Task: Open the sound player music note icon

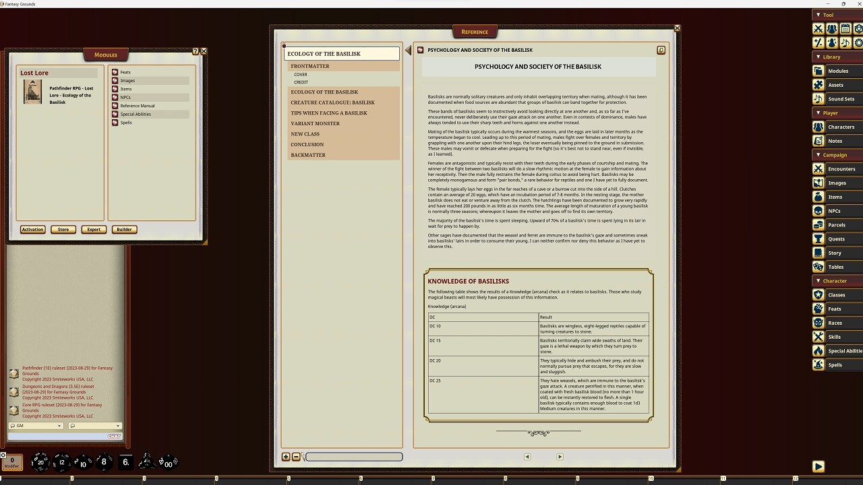Action: click(x=845, y=42)
